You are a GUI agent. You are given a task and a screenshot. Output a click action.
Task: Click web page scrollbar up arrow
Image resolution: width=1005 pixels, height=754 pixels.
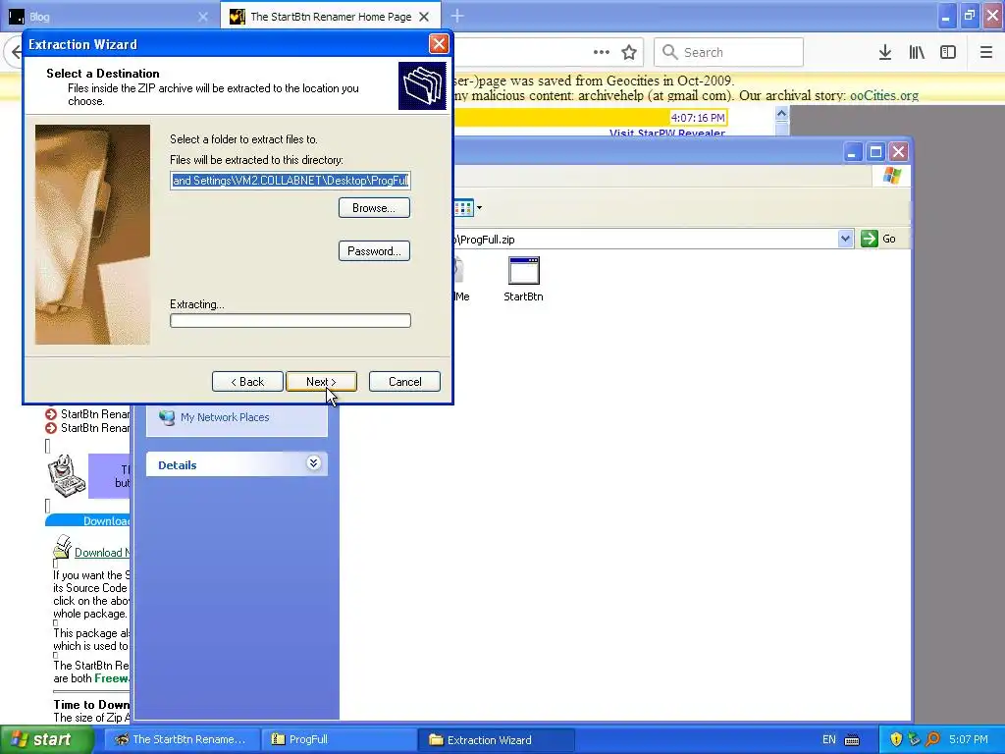click(781, 114)
